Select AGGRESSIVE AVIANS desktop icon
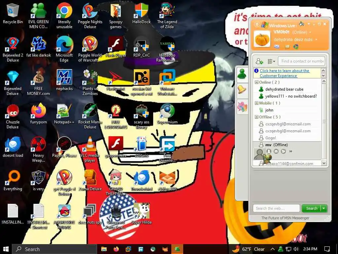 click(64, 216)
